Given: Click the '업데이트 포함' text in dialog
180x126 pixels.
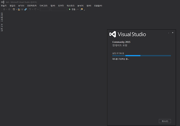Looking at the screenshot, I should coord(120,45).
